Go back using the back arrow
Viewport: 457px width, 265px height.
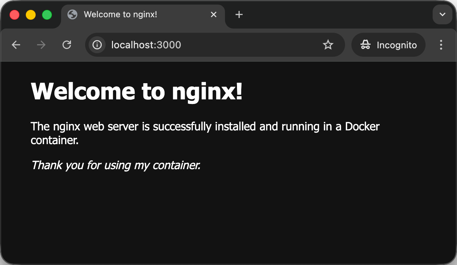pos(16,45)
